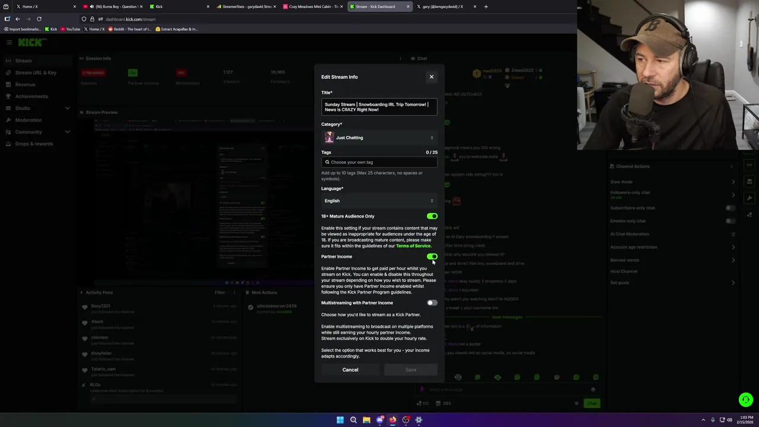Image resolution: width=759 pixels, height=427 pixels.
Task: Open Set goals channel action
Action: [x=672, y=282]
